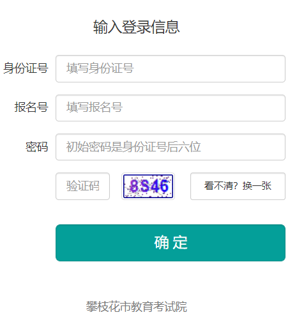
Task: Click the digit 6 in the captcha
Action: click(164, 186)
